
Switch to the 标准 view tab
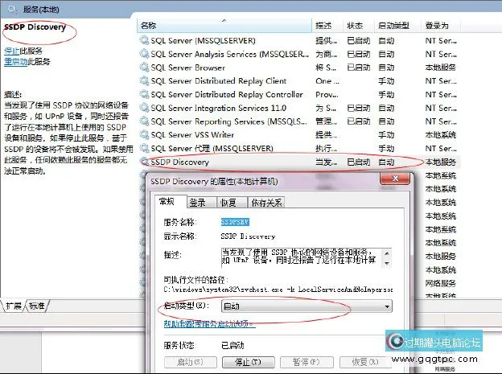click(x=36, y=306)
